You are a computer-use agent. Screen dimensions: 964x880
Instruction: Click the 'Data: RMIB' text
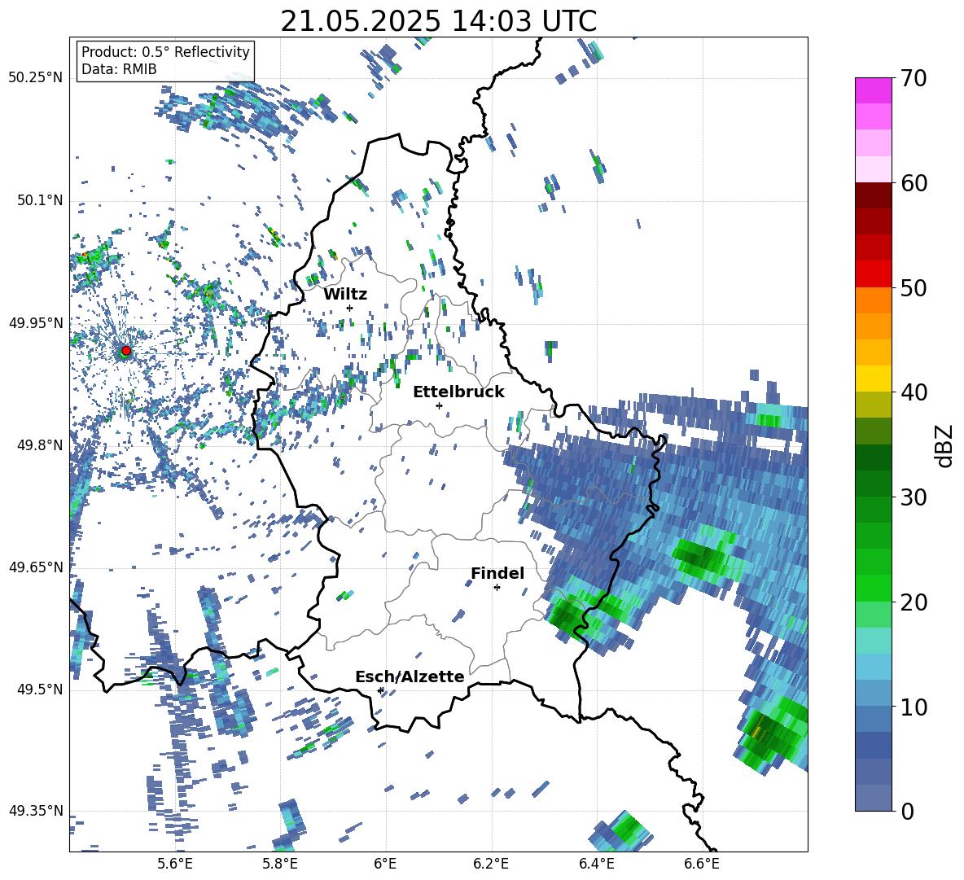click(x=119, y=69)
